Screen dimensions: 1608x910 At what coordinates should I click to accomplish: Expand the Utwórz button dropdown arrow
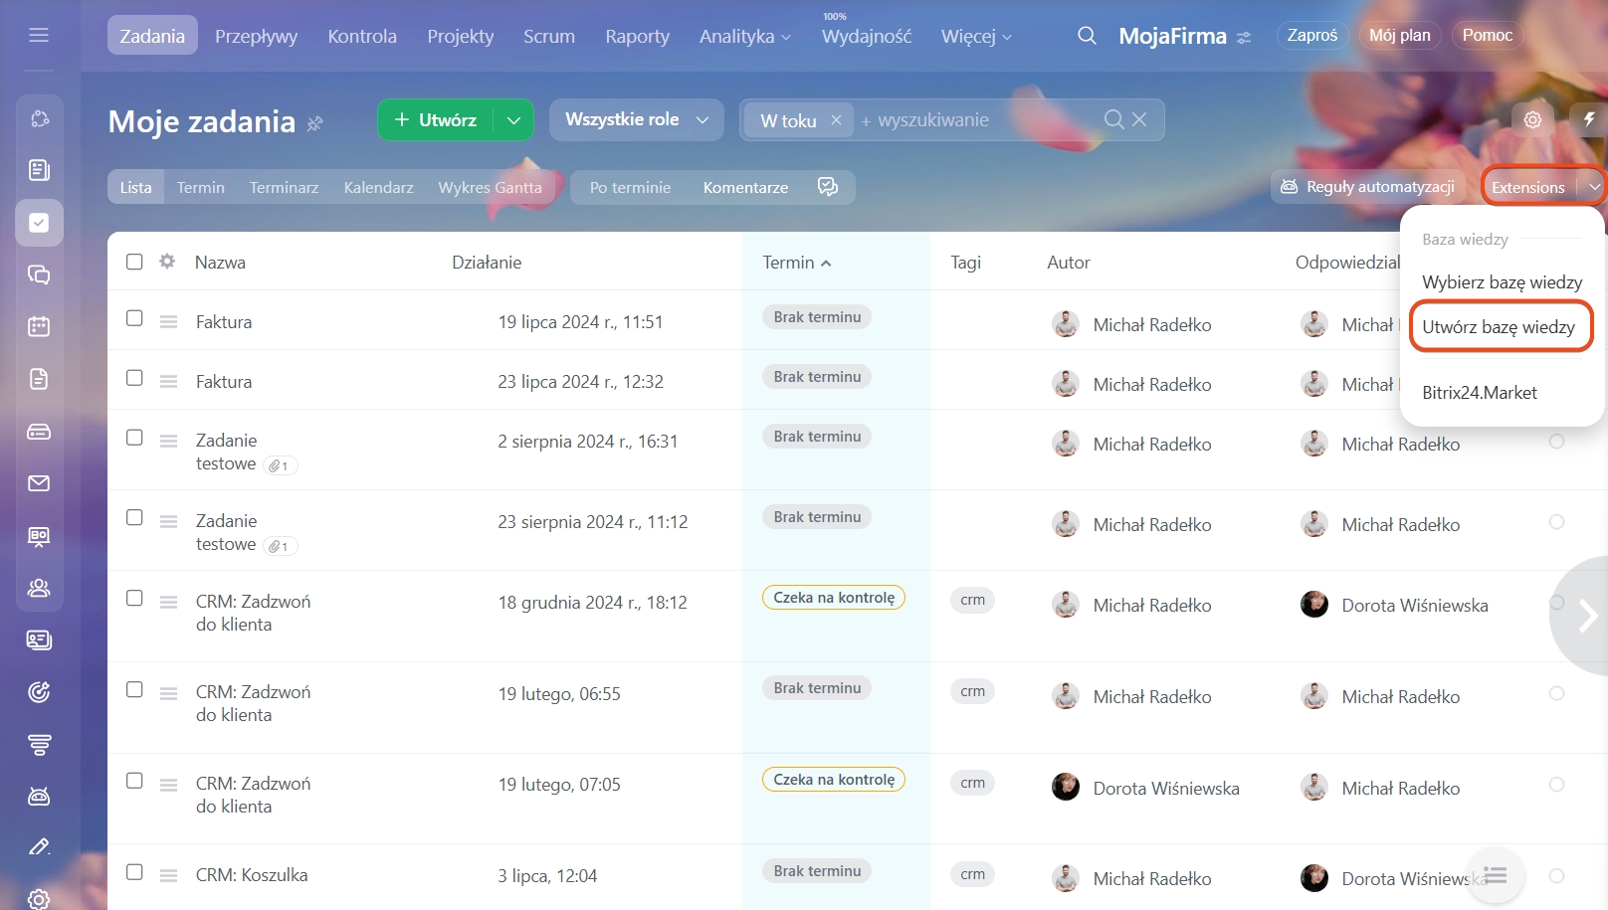pyautogui.click(x=513, y=120)
